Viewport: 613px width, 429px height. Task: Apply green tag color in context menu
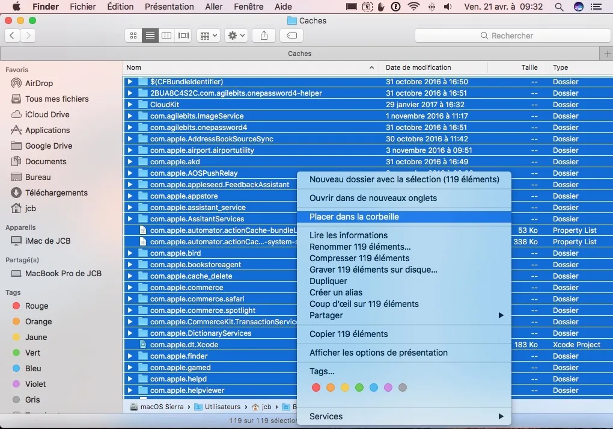click(x=359, y=387)
